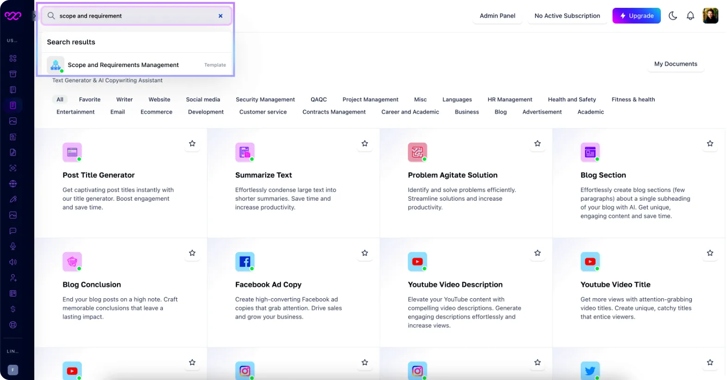The image size is (727, 380).
Task: Filter by the HR Management category
Action: click(x=510, y=99)
